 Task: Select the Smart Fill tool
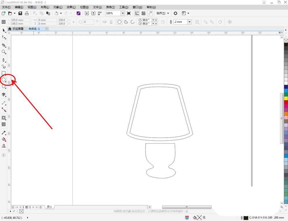(x=4, y=146)
